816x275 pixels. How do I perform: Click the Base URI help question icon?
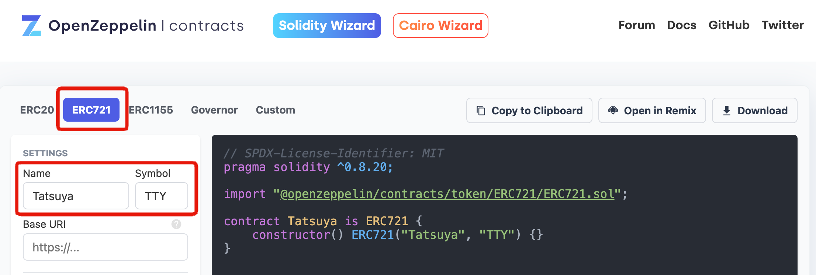pyautogui.click(x=176, y=224)
